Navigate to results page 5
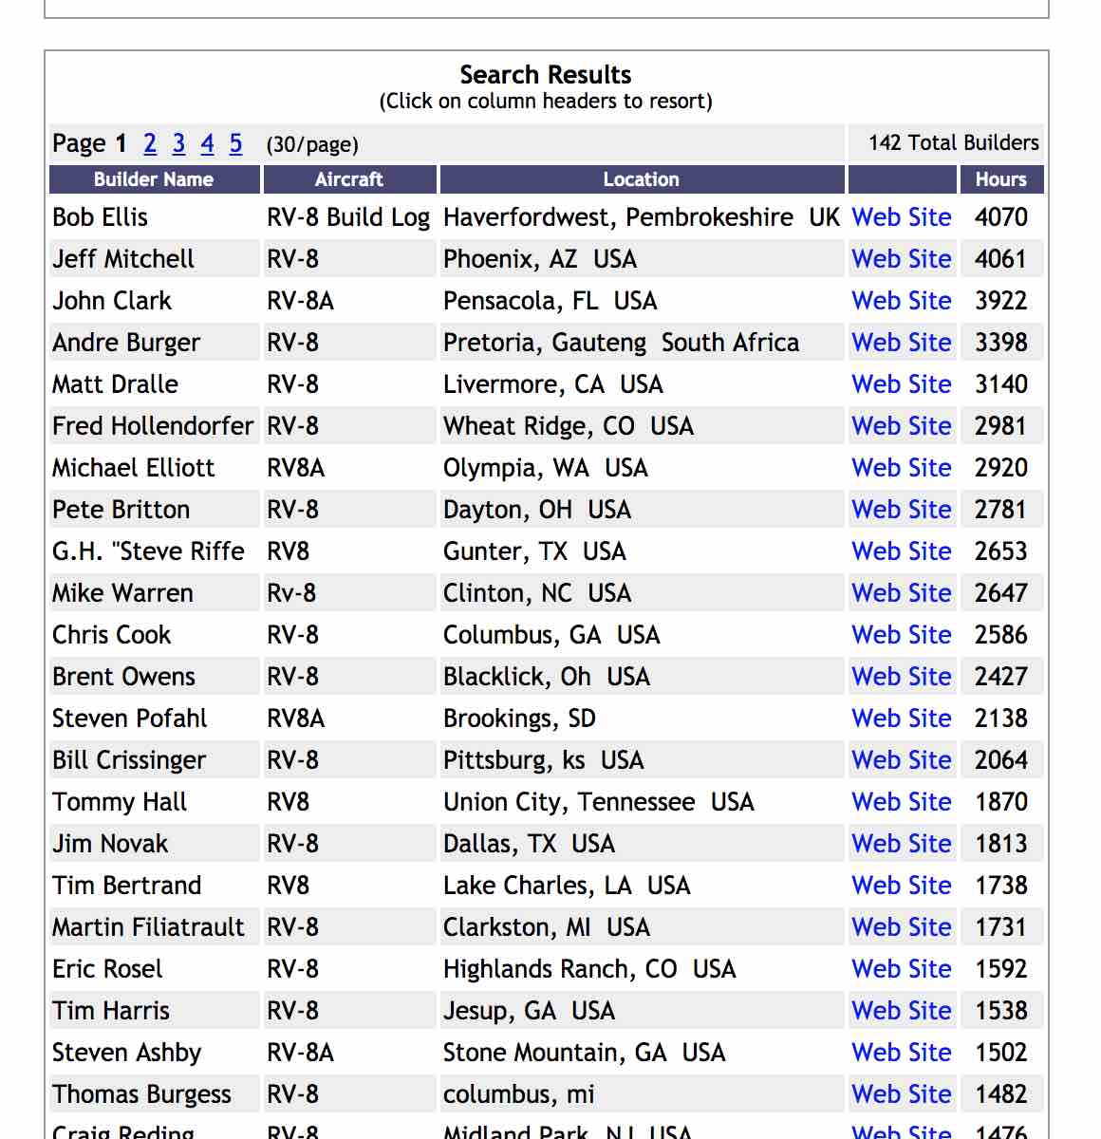Image resolution: width=1101 pixels, height=1139 pixels. coord(235,143)
